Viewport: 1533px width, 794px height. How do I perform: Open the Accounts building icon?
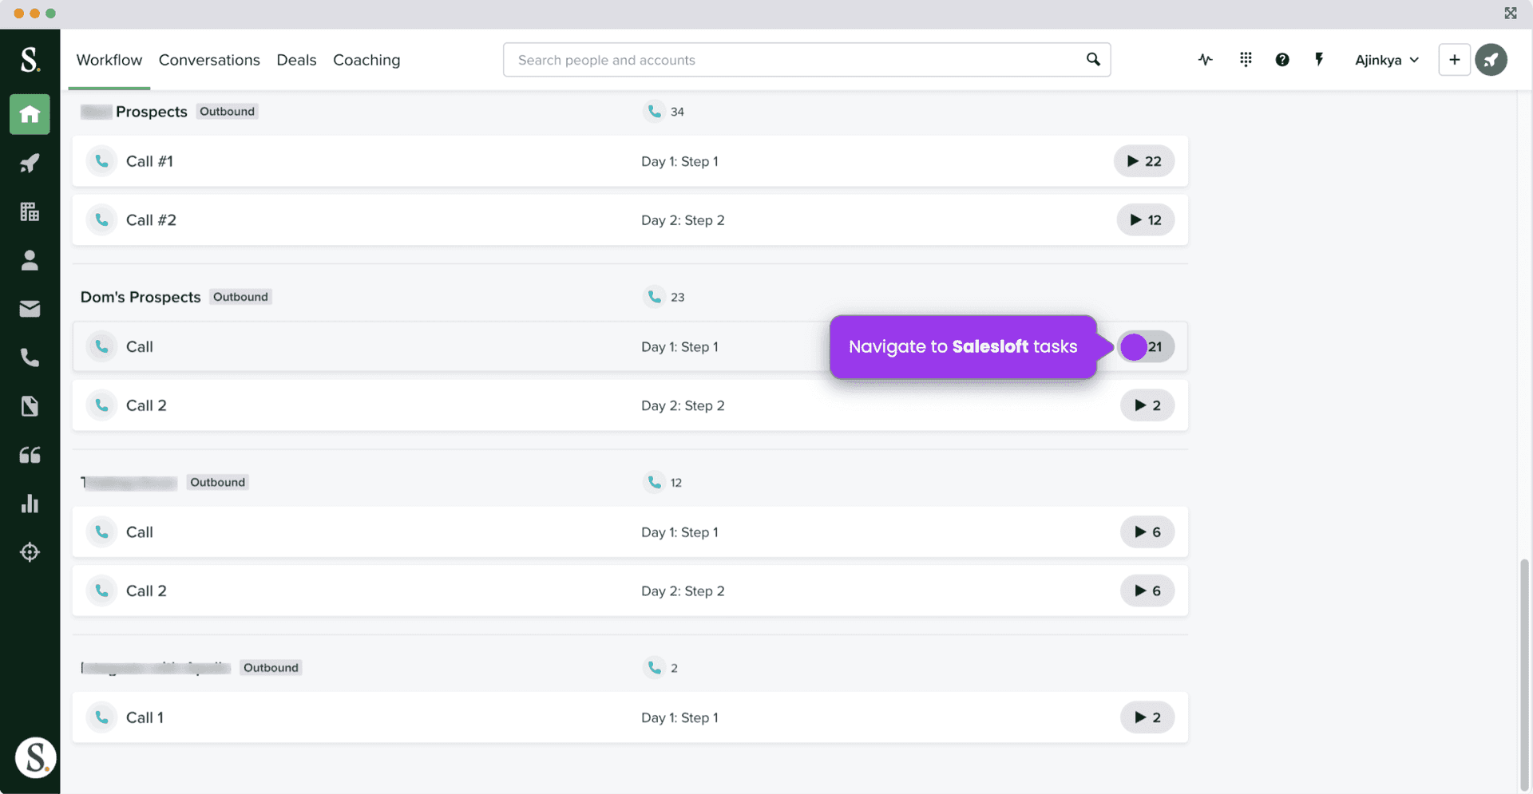(x=30, y=211)
